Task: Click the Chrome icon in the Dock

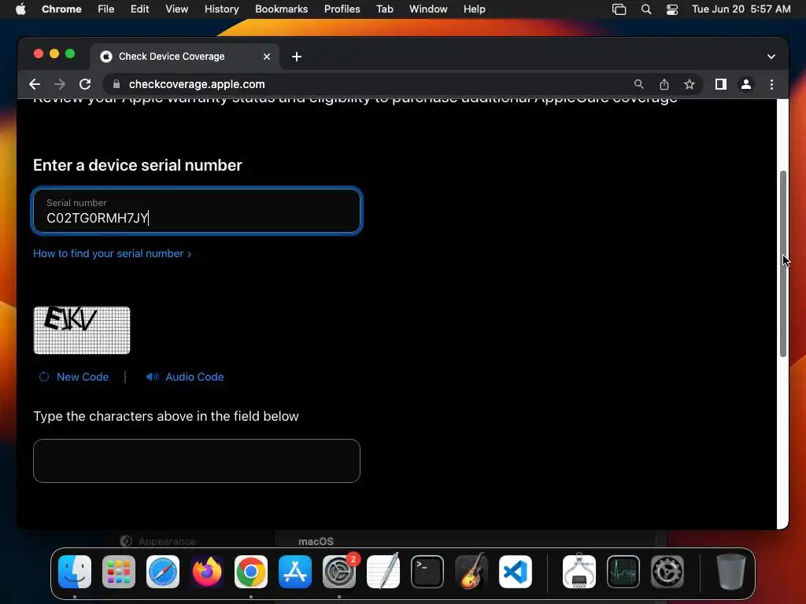Action: coord(251,572)
